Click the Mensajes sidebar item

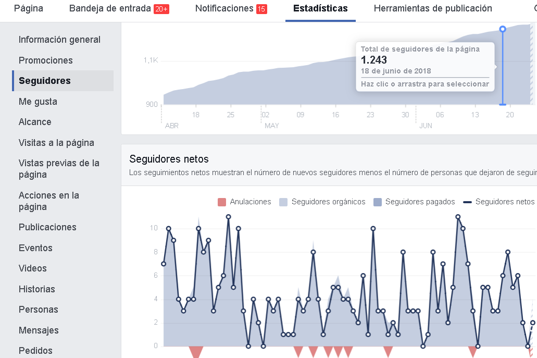coord(39,330)
